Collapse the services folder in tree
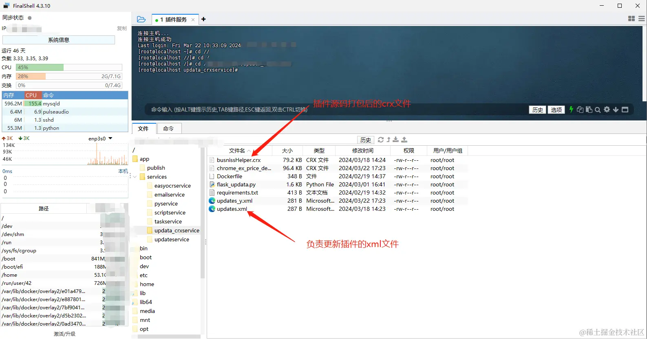 click(135, 177)
